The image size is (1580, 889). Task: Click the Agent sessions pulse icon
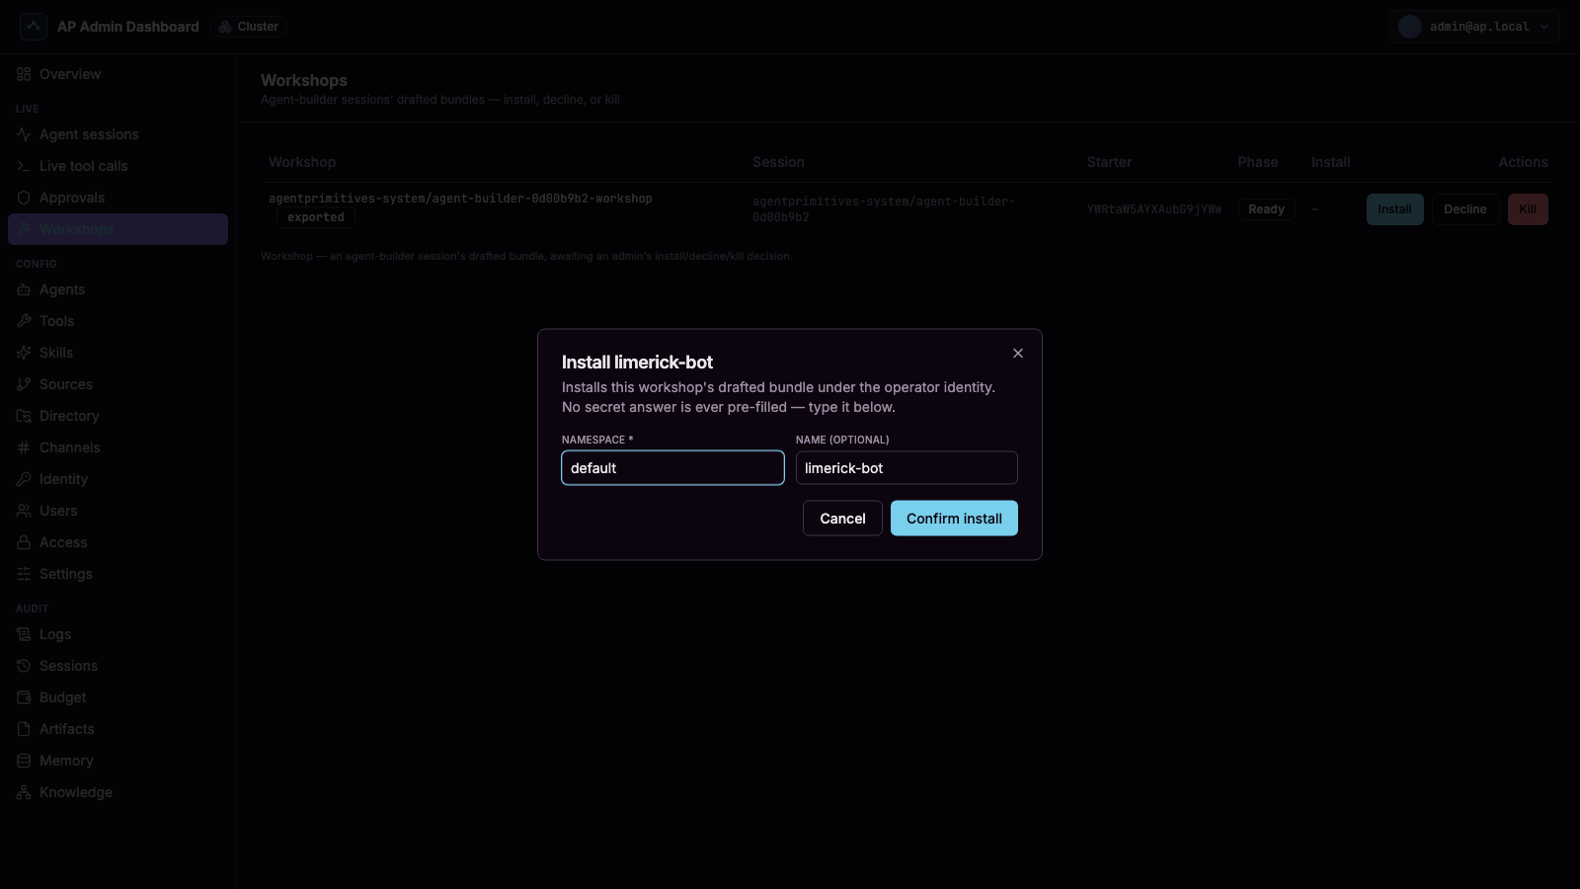[24, 134]
